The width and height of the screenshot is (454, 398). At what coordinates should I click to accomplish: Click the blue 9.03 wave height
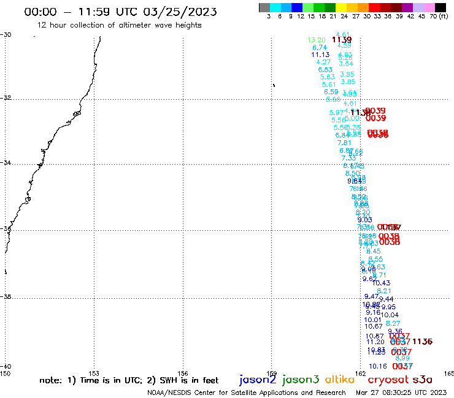point(365,220)
